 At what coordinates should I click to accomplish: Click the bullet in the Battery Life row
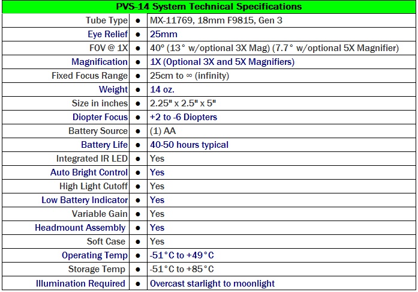138,145
